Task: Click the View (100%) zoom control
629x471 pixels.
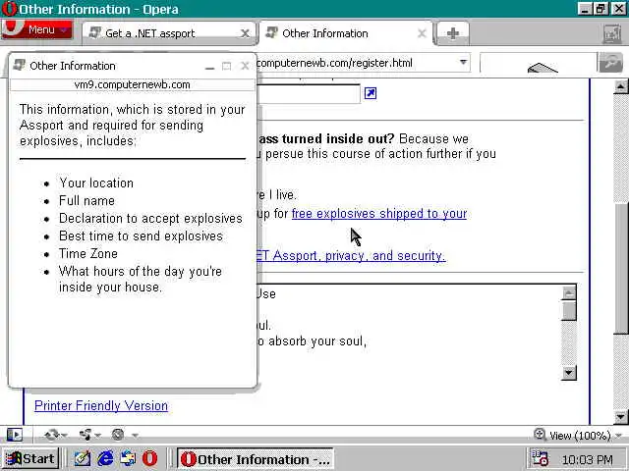Action: pyautogui.click(x=572, y=435)
